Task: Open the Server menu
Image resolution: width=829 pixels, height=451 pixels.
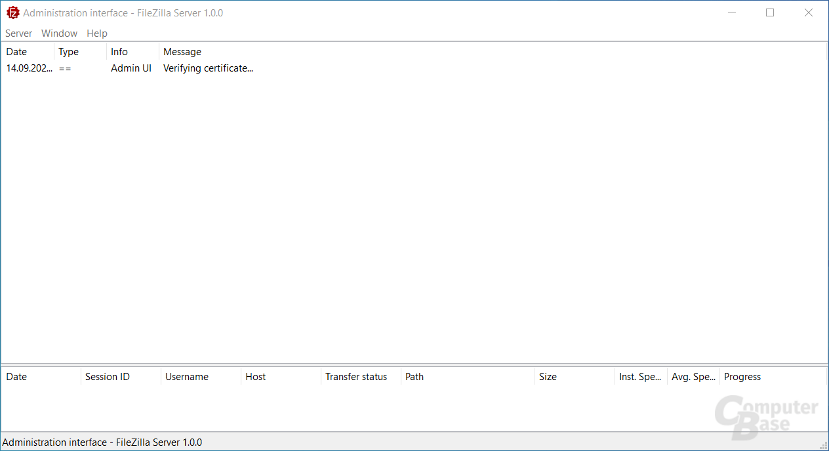Action: pos(18,33)
